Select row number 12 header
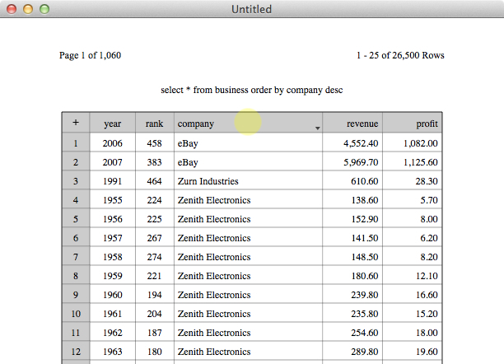Screen dimensions: 504x364 coord(76,352)
